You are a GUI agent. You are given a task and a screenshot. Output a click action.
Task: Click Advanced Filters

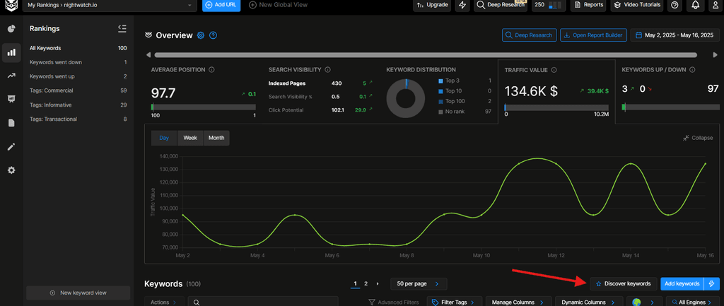394,302
